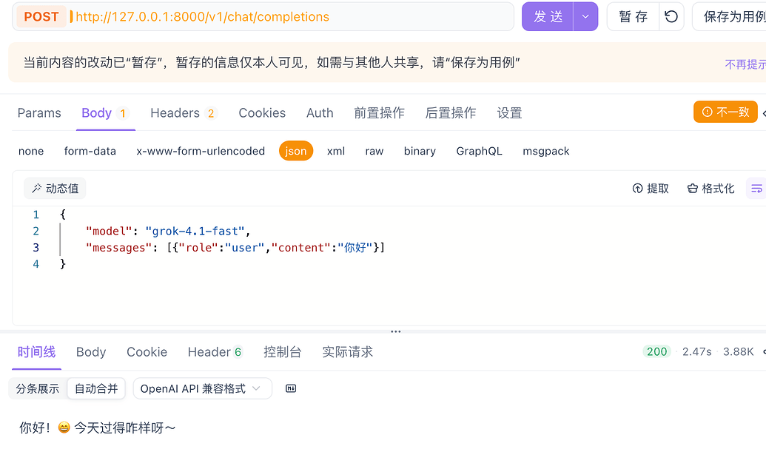766x449 pixels.
Task: Click the request URL input field
Action: 291,16
